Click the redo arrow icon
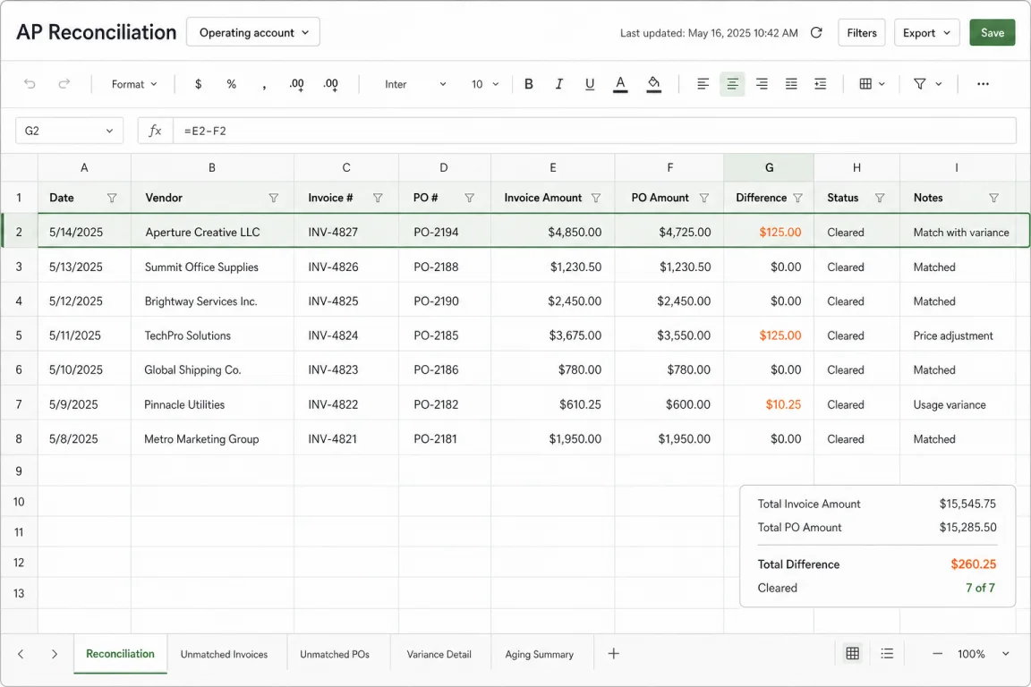The width and height of the screenshot is (1031, 687). pos(64,84)
